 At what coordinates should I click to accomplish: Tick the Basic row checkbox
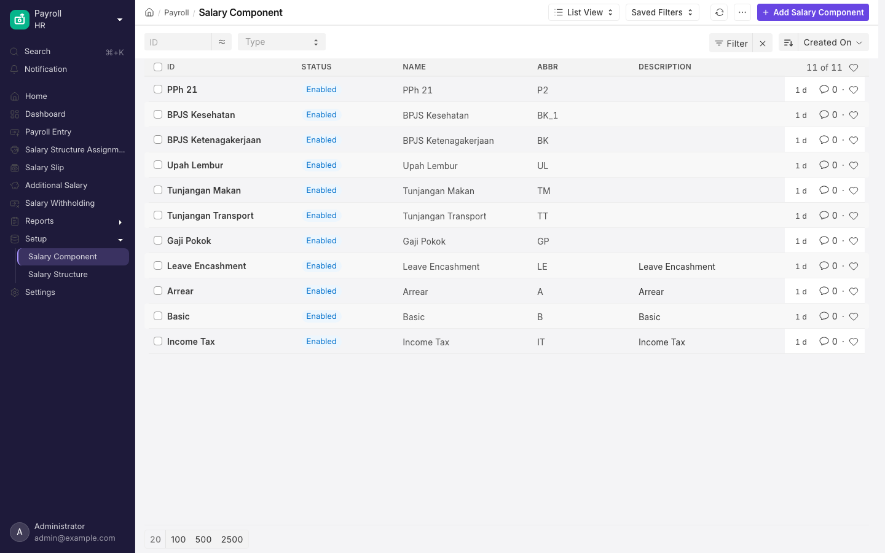[158, 316]
